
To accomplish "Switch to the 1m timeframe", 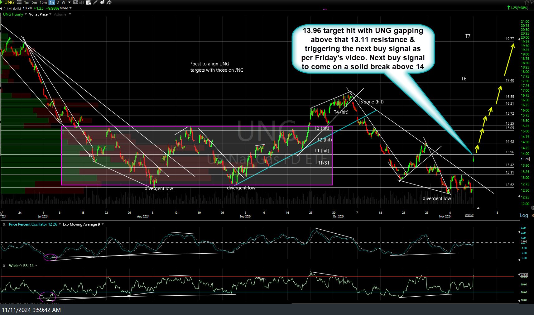I will coord(27,2).
